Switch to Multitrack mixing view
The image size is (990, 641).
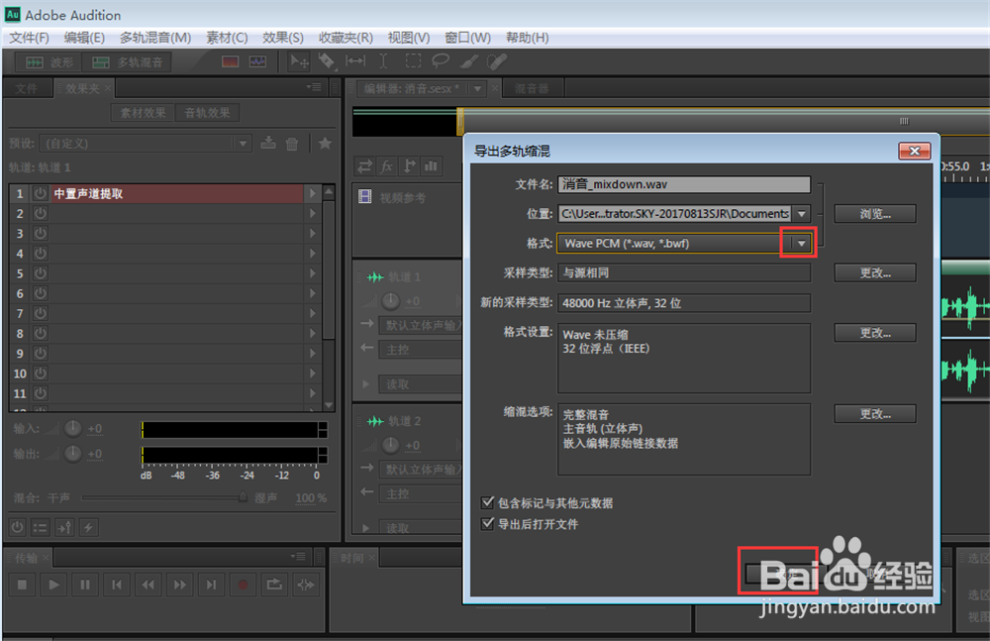(128, 62)
